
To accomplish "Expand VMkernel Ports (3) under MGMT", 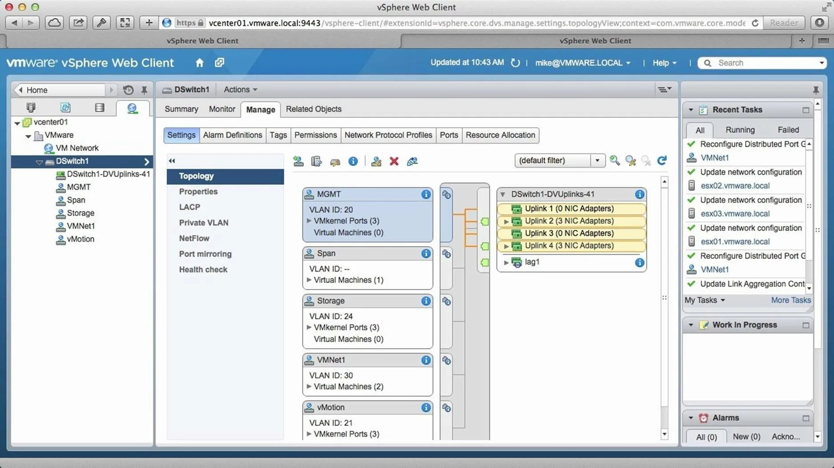I will [x=309, y=220].
